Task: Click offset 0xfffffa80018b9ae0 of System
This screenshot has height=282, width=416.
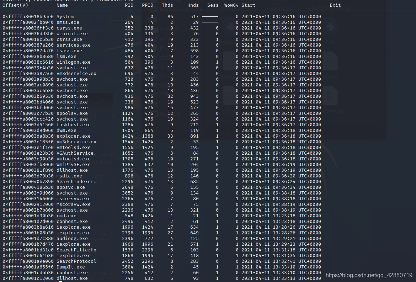Action: coord(28,16)
